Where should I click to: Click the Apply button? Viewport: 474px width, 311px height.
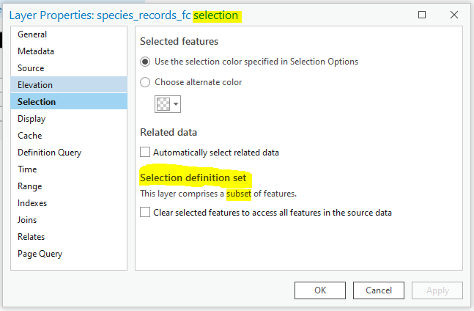(437, 290)
